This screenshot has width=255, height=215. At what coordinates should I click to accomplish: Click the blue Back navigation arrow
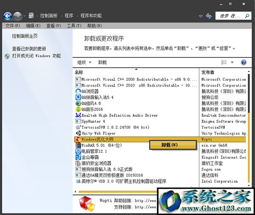(8, 16)
